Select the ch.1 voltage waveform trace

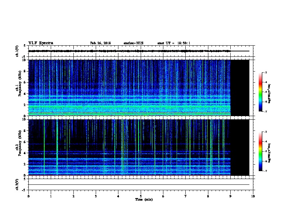[x=130, y=51]
